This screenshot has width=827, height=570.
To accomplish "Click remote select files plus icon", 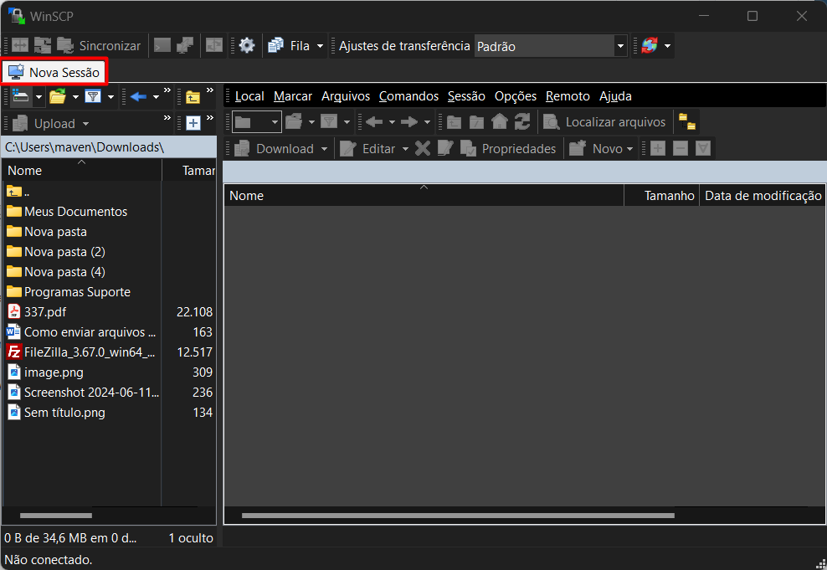I will (x=657, y=149).
